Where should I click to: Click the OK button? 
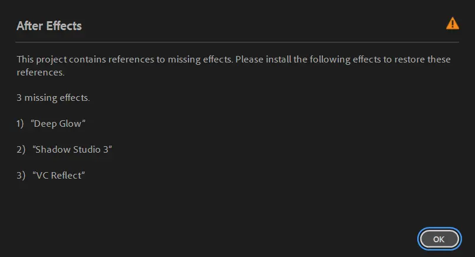(x=438, y=239)
